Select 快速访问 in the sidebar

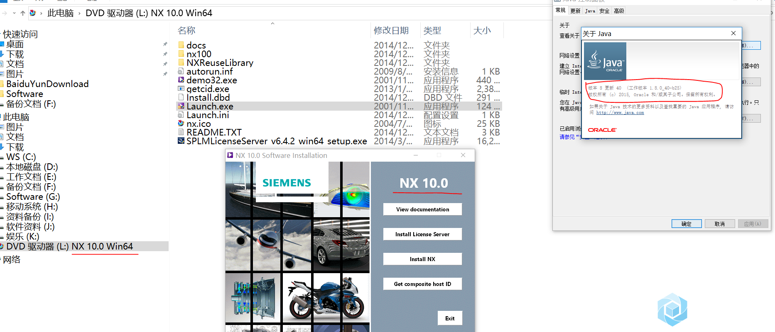coord(20,34)
